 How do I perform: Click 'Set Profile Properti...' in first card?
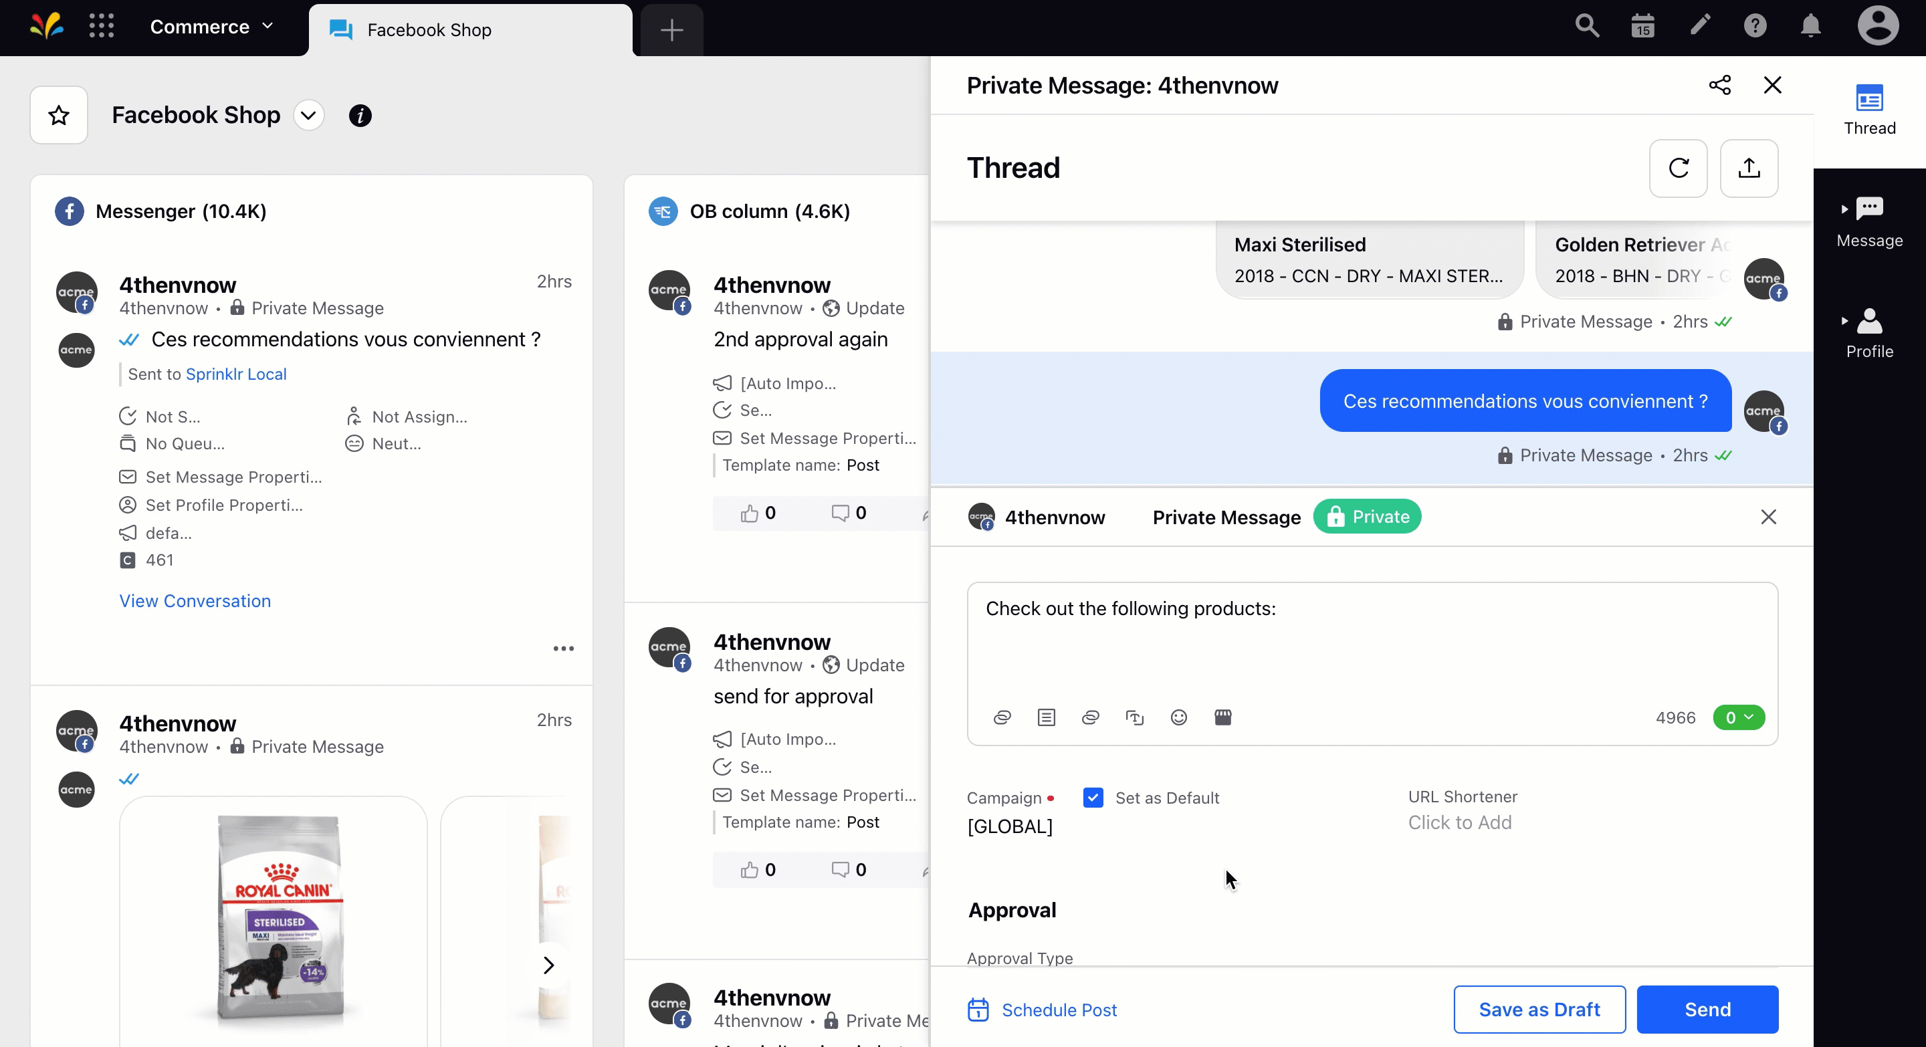pos(211,504)
